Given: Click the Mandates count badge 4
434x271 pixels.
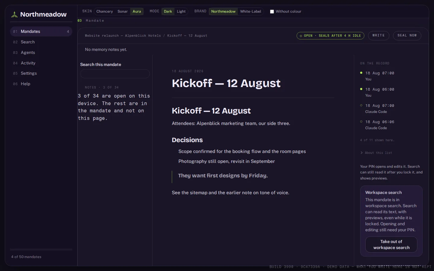Looking at the screenshot, I should coord(68,31).
